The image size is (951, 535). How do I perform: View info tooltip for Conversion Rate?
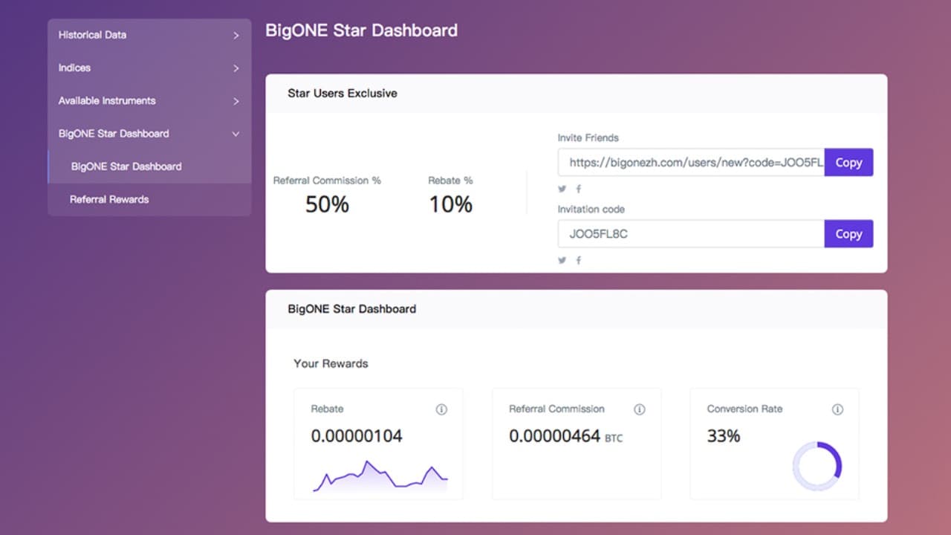click(837, 409)
